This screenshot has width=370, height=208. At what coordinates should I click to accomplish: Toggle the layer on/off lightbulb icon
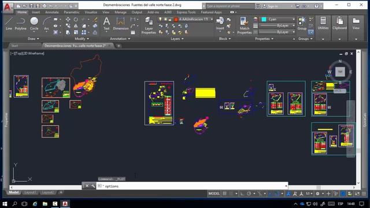coord(160,19)
